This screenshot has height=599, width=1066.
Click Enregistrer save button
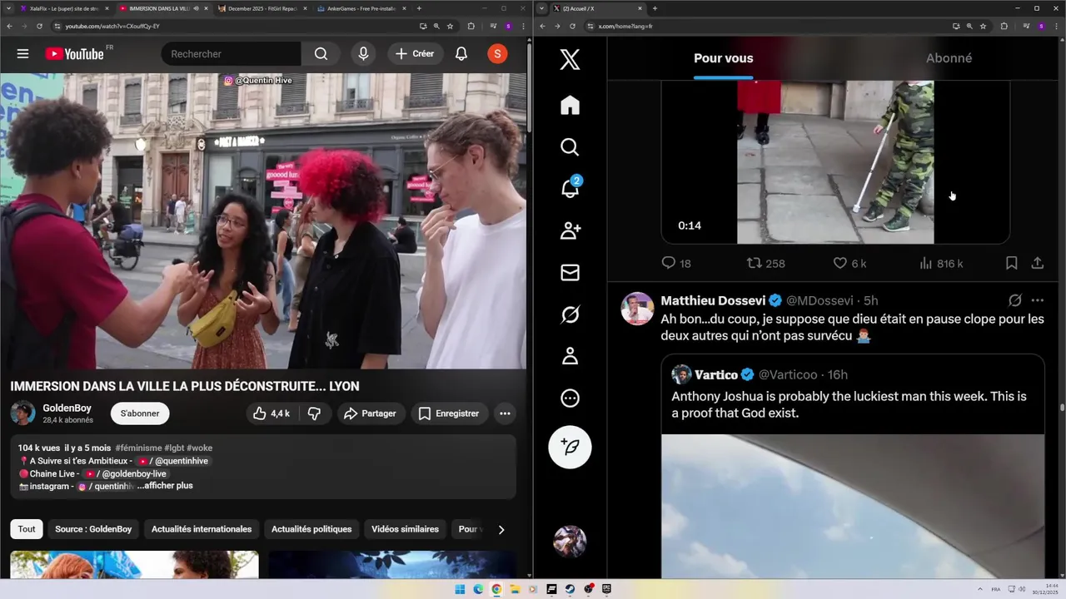[449, 413]
